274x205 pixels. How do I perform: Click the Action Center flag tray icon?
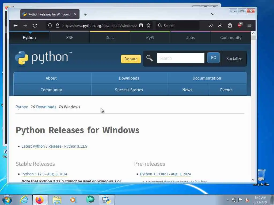tap(241, 200)
